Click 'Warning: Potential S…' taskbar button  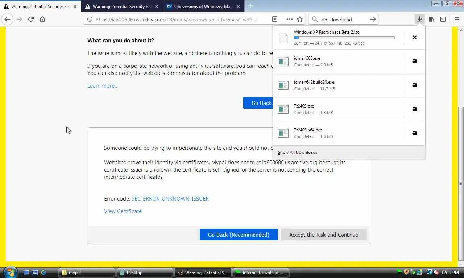coord(203,273)
